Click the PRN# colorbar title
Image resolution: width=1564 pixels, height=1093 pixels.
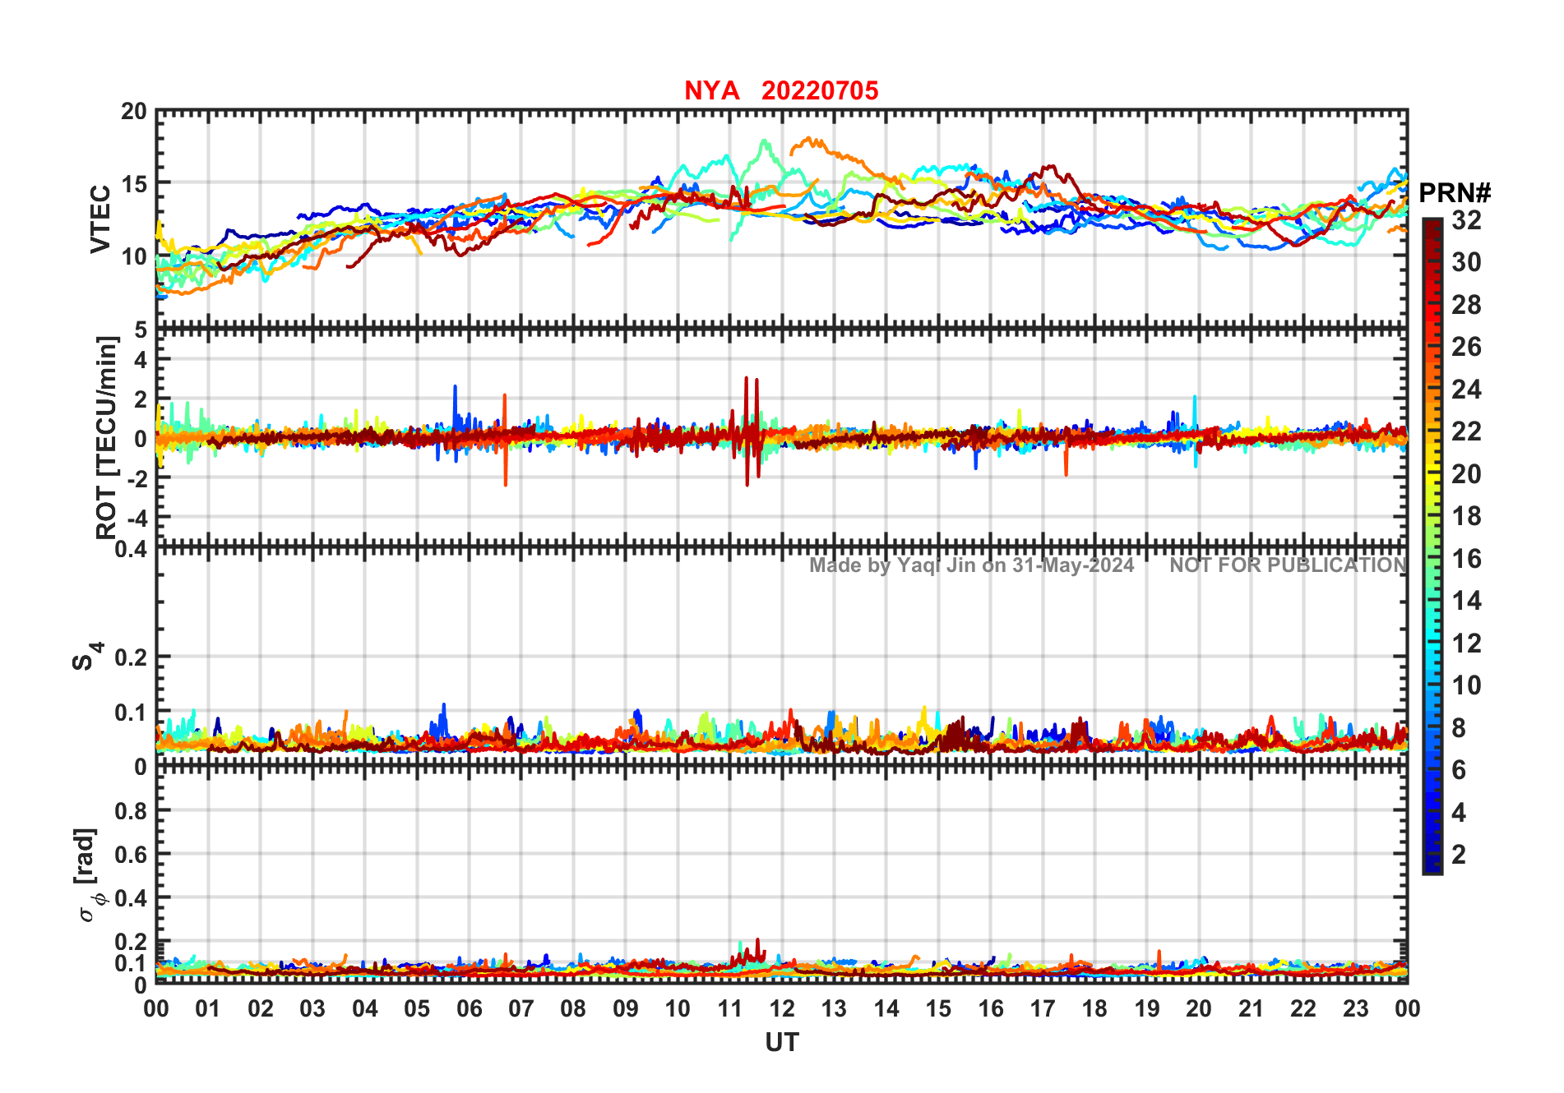click(x=1455, y=193)
